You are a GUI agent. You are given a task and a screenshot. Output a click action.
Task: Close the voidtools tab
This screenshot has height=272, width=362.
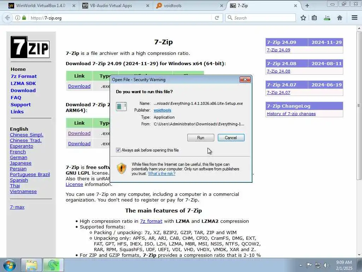coord(222,6)
